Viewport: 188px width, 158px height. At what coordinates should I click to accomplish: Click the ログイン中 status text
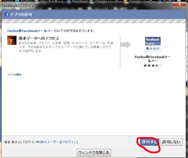click(22, 142)
